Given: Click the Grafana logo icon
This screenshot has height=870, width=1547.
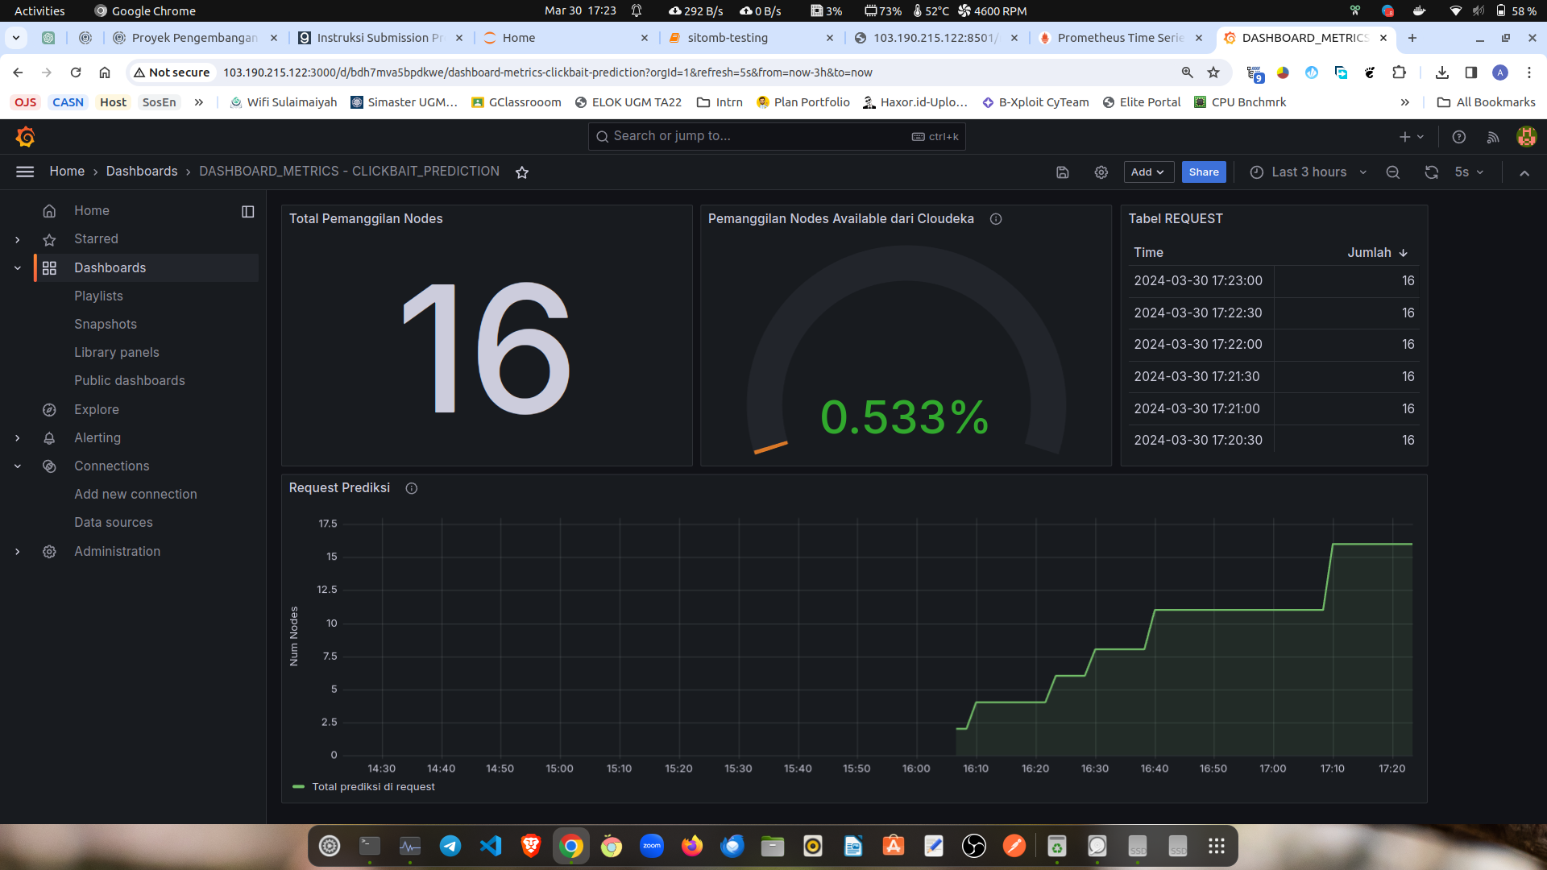Looking at the screenshot, I should pos(25,137).
